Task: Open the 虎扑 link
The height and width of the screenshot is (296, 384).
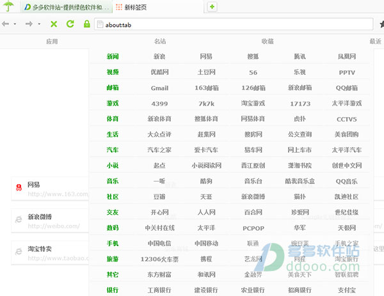Action: click(300, 119)
